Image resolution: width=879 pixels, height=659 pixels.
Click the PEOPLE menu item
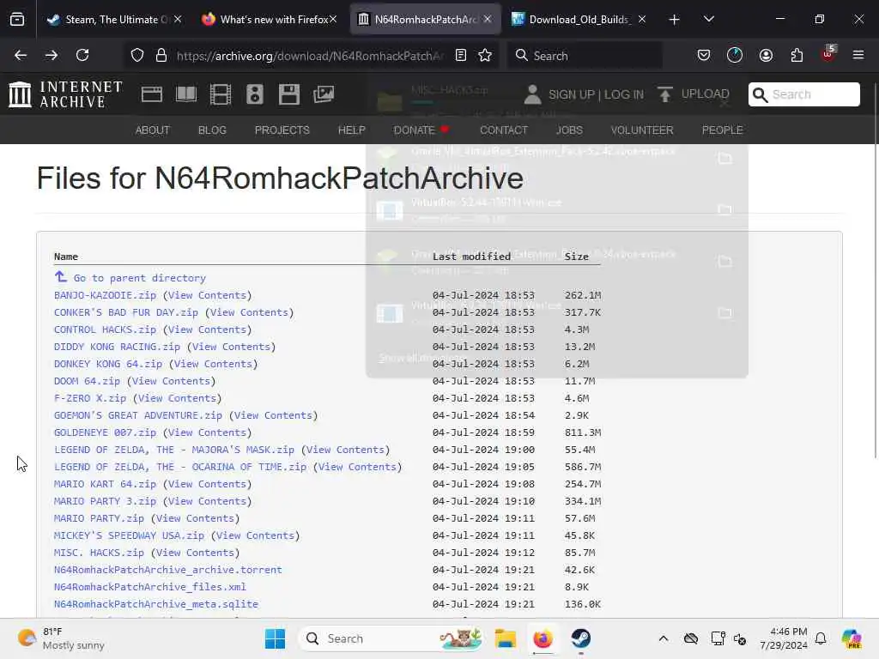point(723,130)
